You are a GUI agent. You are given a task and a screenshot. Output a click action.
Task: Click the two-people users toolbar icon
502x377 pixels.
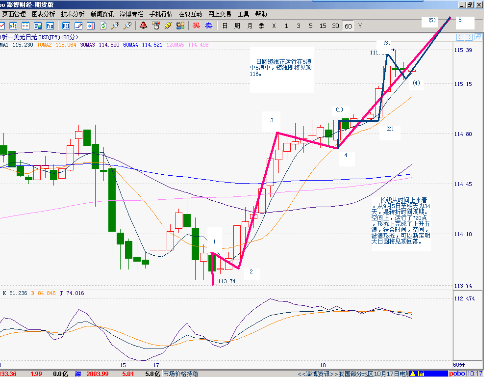click(x=180, y=26)
